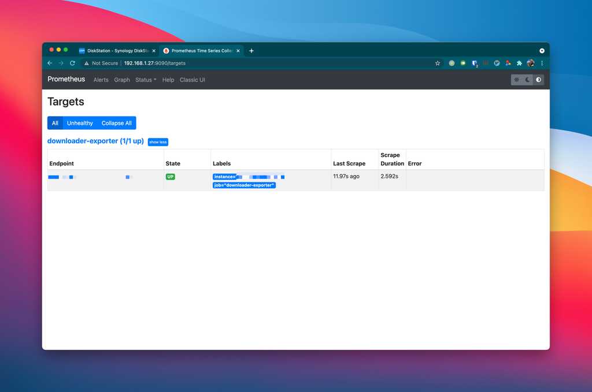Collapse downloader-exporter with show less
The height and width of the screenshot is (392, 592).
(x=158, y=142)
